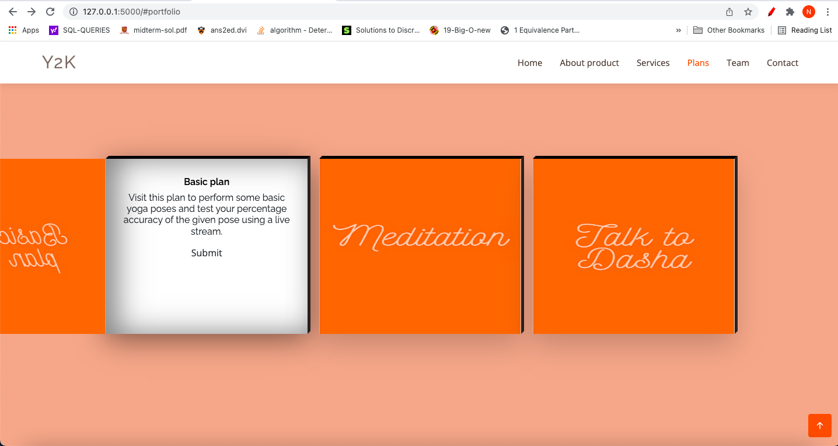Image resolution: width=838 pixels, height=446 pixels.
Task: Open the Other Bookmarks folder
Action: (729, 30)
